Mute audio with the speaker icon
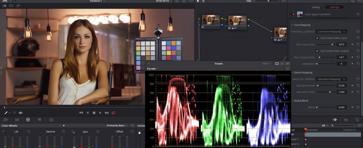363x148 pixels. click(x=21, y=113)
